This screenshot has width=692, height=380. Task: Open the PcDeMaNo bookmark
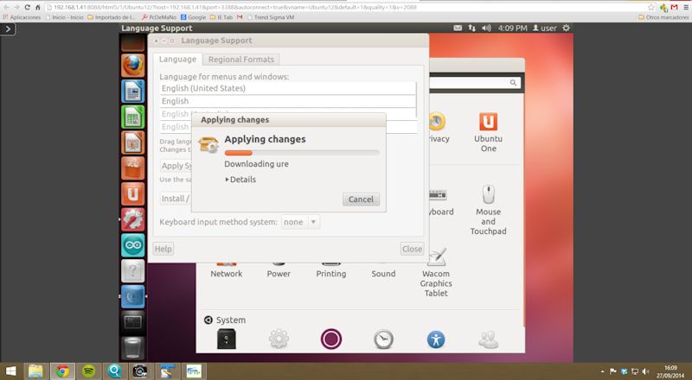(x=159, y=17)
